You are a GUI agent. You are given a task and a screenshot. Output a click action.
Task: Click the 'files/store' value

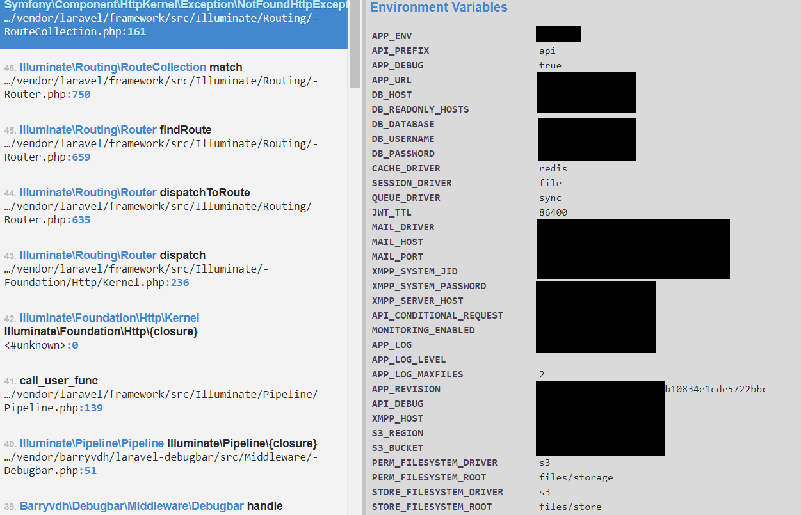pos(570,507)
